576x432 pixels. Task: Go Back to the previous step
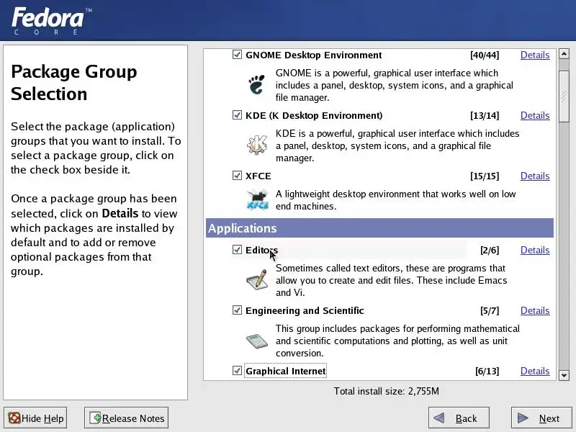coord(459,418)
